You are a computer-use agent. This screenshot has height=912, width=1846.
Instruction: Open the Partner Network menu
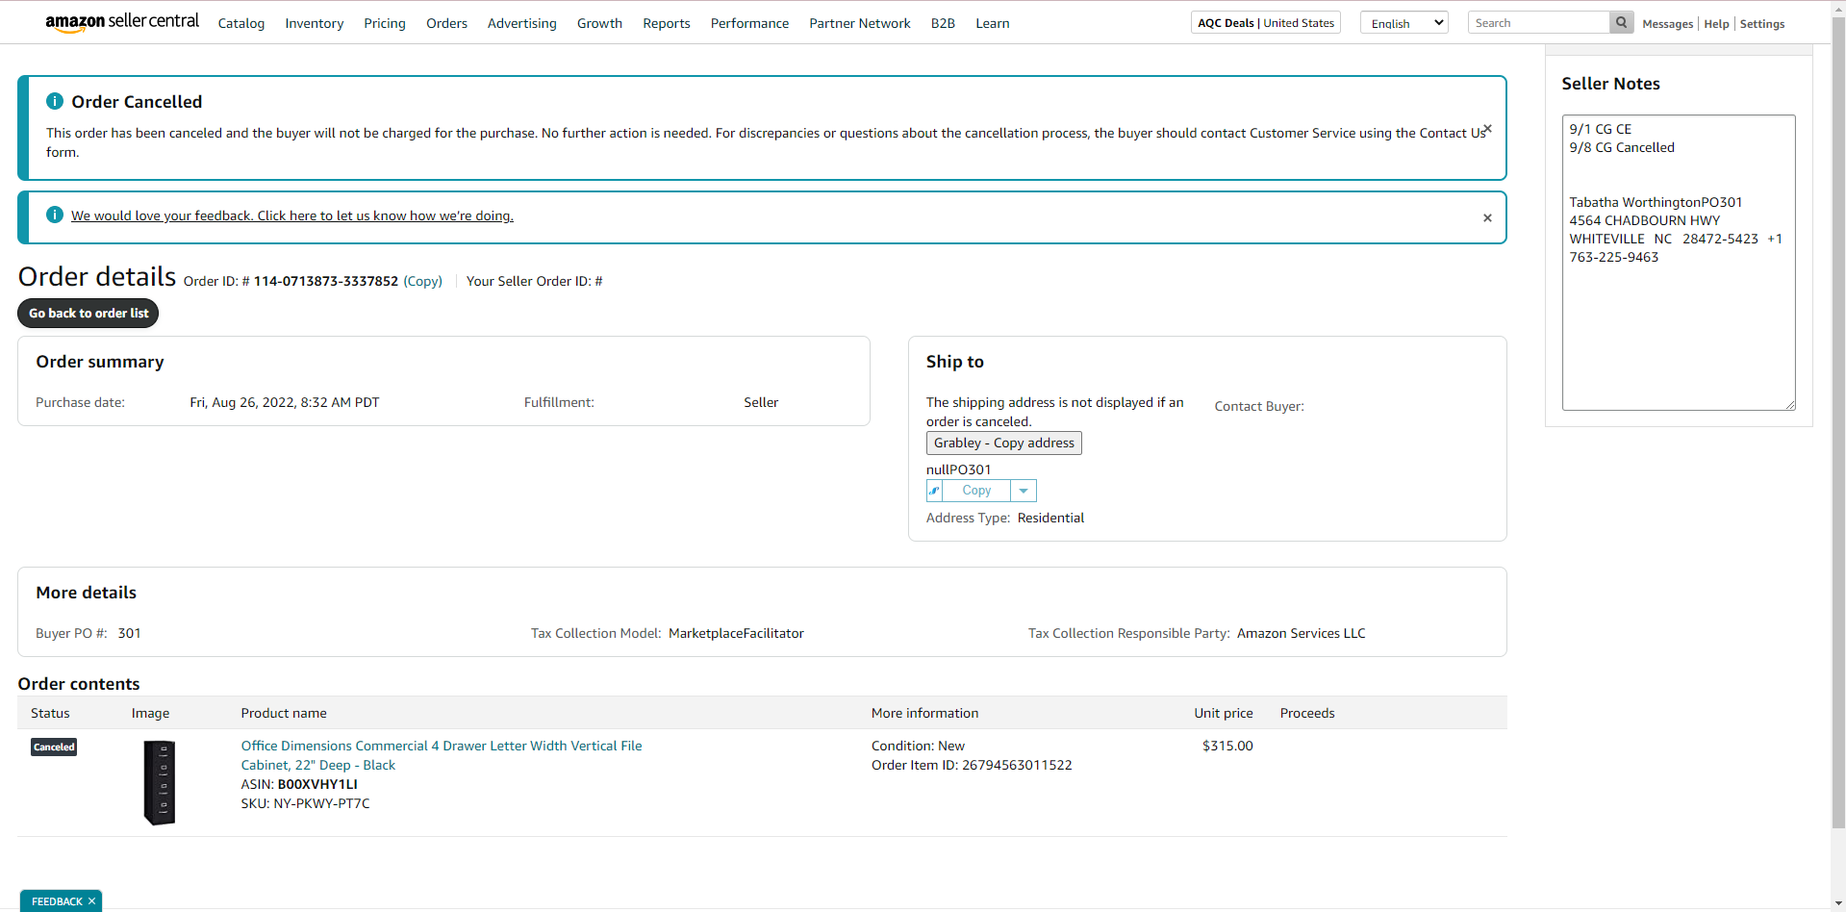point(860,23)
